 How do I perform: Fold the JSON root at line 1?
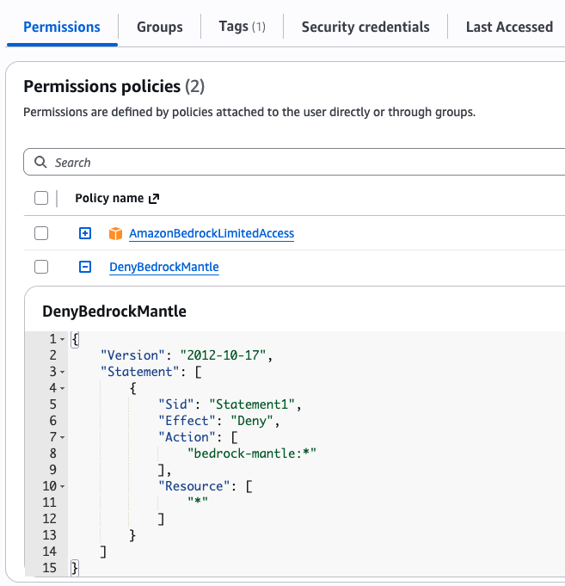click(x=63, y=340)
